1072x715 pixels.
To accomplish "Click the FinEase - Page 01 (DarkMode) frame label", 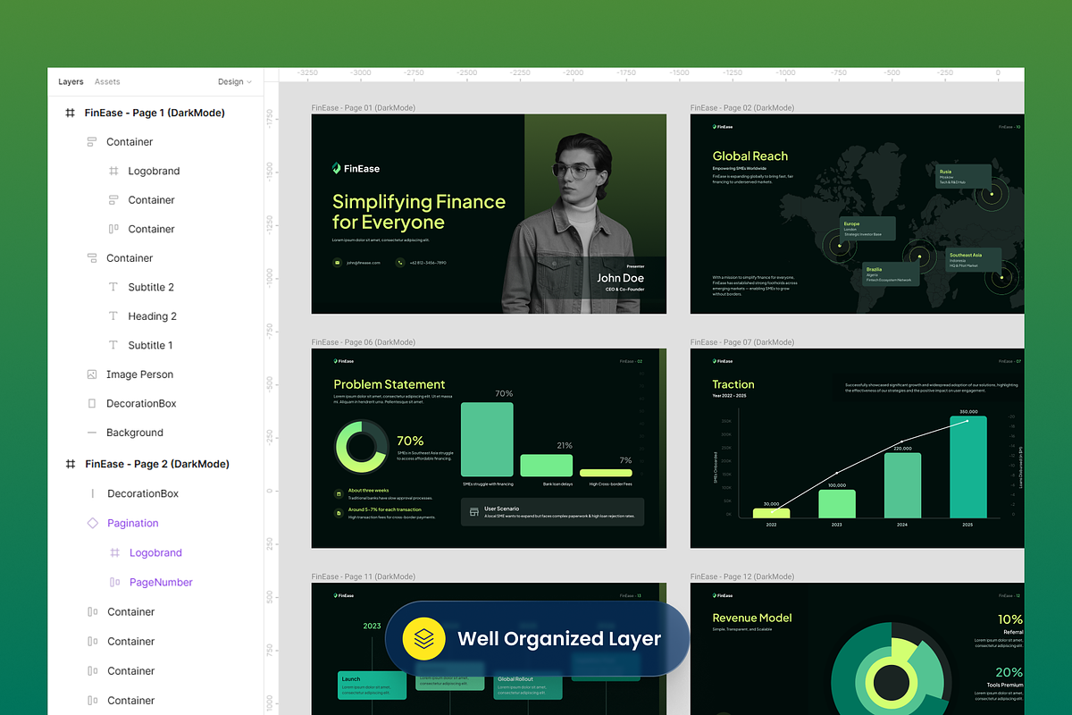I will coord(364,107).
